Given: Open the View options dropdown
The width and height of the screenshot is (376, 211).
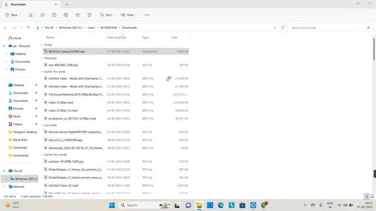Looking at the screenshot, I should [x=129, y=15].
